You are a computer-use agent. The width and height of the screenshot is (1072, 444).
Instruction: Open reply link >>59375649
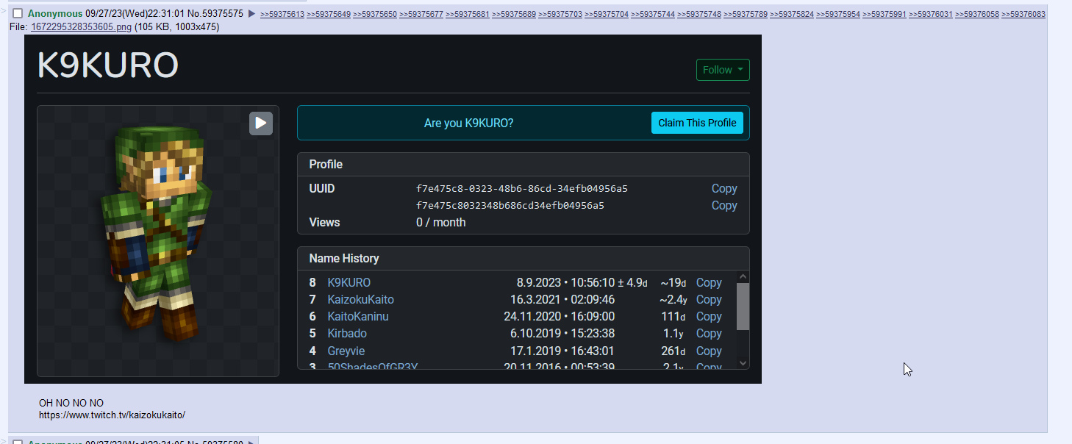pos(329,14)
